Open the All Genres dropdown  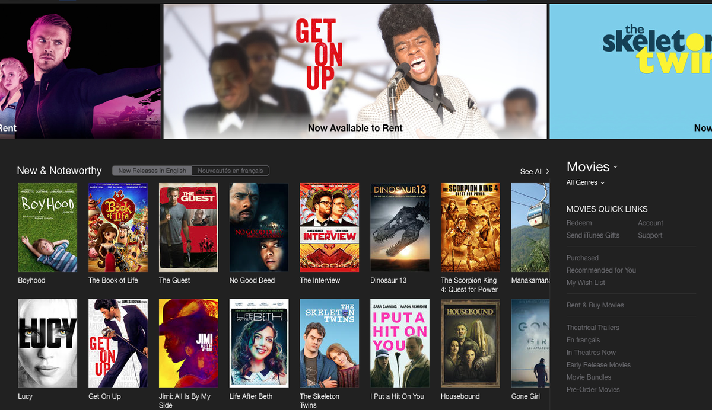click(586, 182)
